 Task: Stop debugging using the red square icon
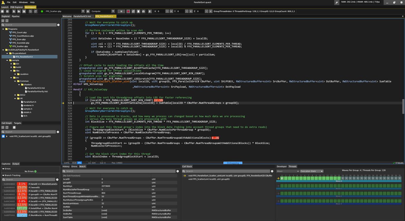pyautogui.click(x=129, y=11)
